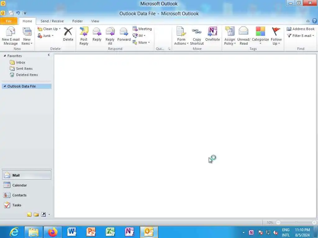Select Inbox in Favorites
The height and width of the screenshot is (238, 318).
(21, 62)
